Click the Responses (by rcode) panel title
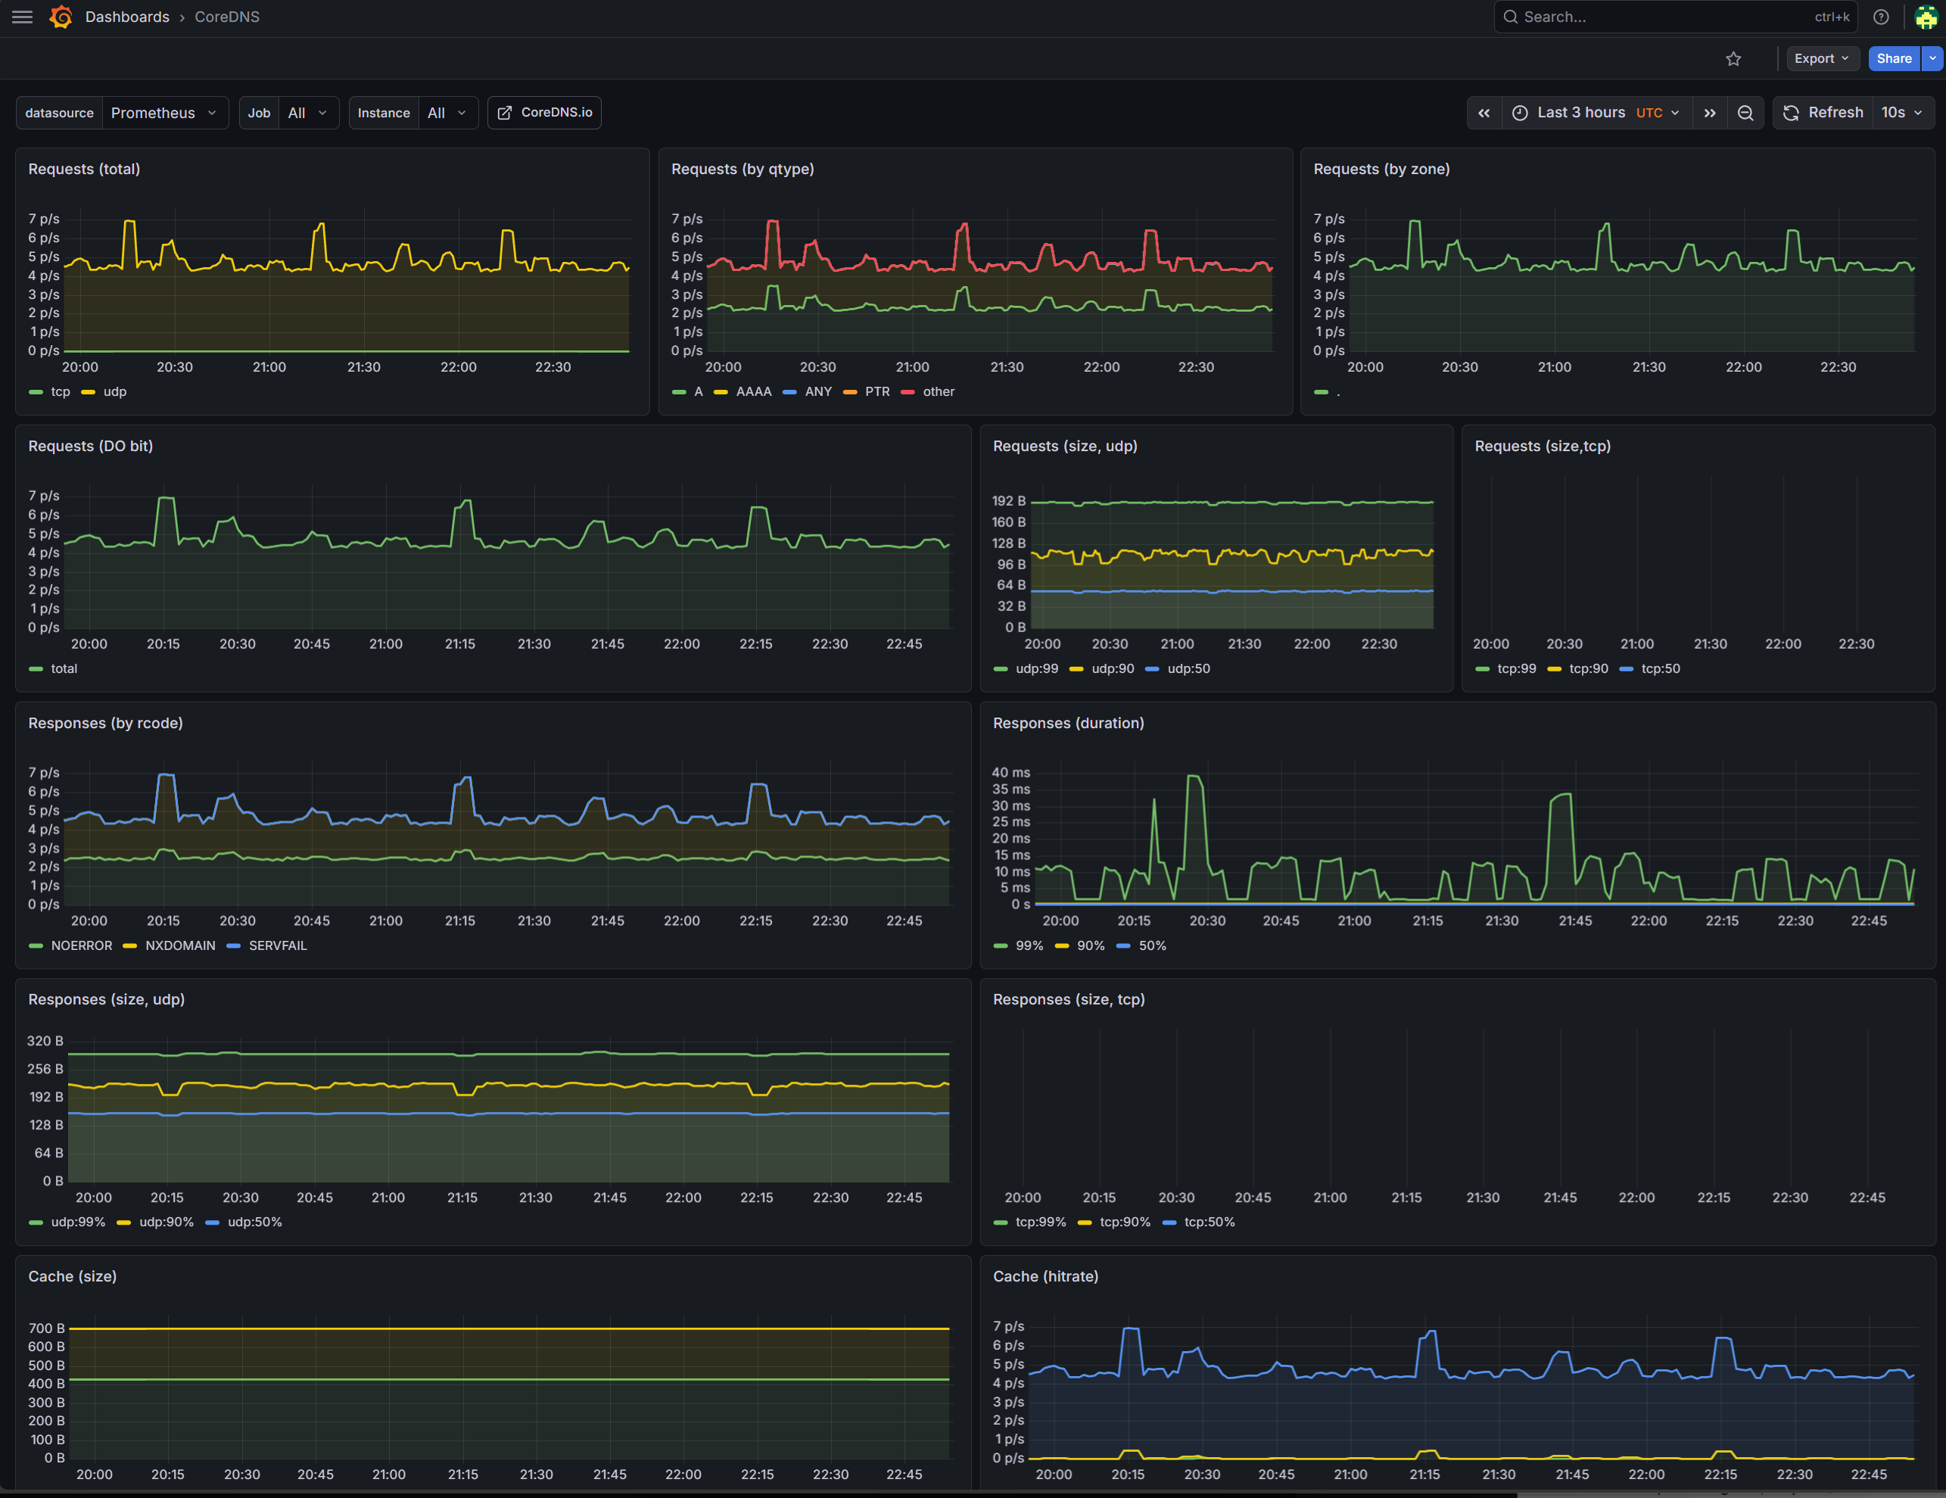Image resolution: width=1946 pixels, height=1498 pixels. pyautogui.click(x=105, y=724)
